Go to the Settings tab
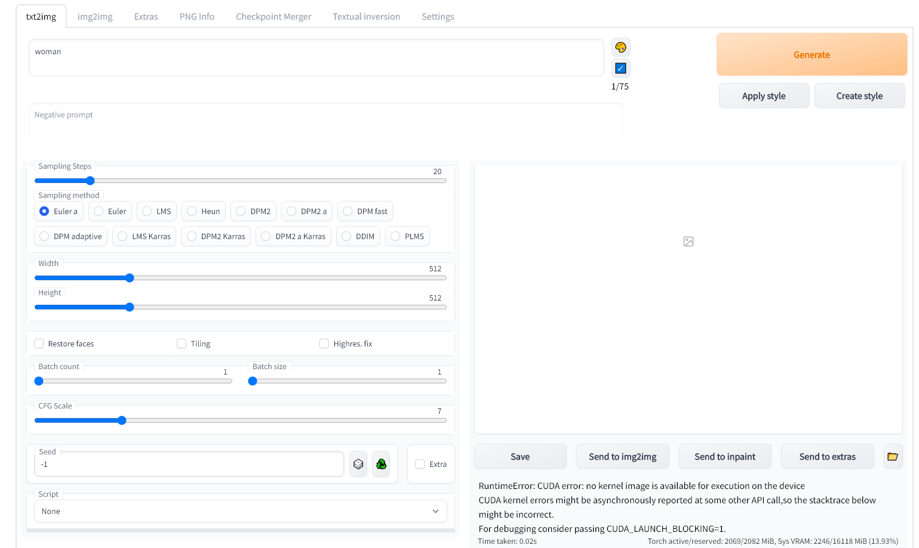This screenshot has width=919, height=548. click(438, 16)
